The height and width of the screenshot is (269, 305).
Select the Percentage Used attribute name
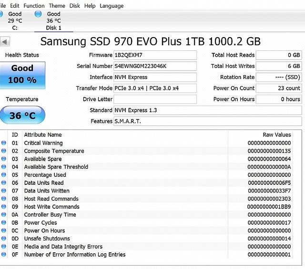click(x=45, y=175)
